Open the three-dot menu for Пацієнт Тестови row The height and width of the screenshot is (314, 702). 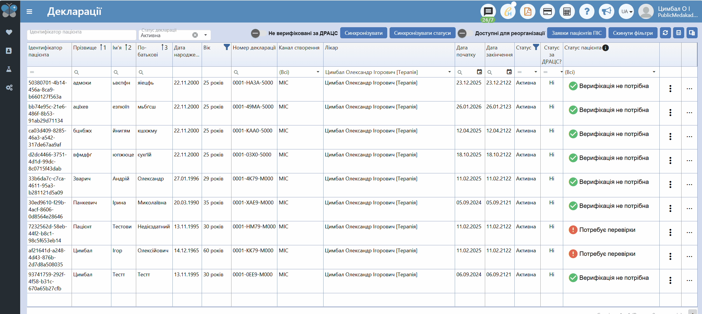(670, 232)
